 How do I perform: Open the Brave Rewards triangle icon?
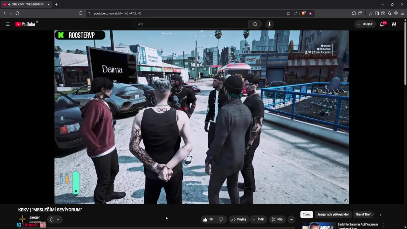(x=310, y=13)
